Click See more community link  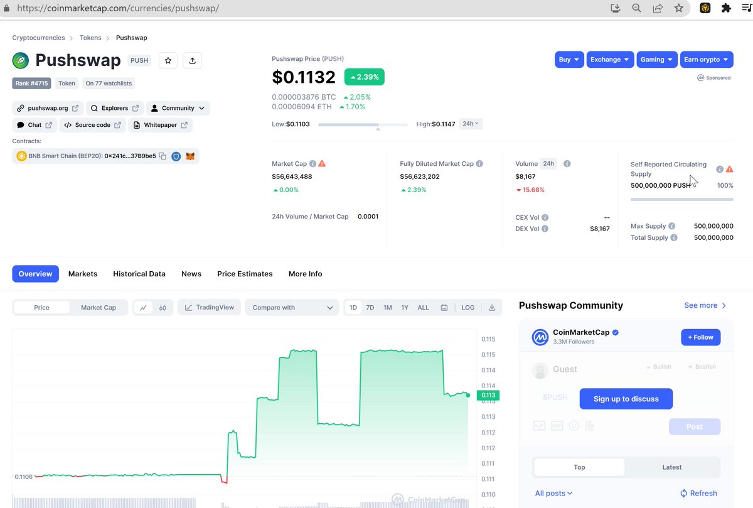click(705, 305)
